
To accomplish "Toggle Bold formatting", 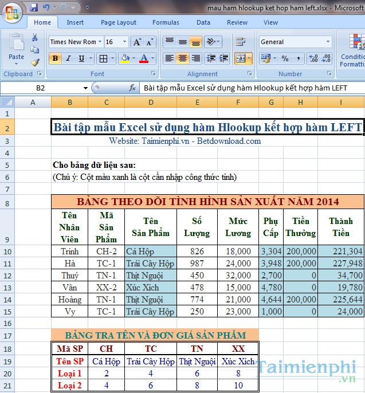I will [55, 58].
